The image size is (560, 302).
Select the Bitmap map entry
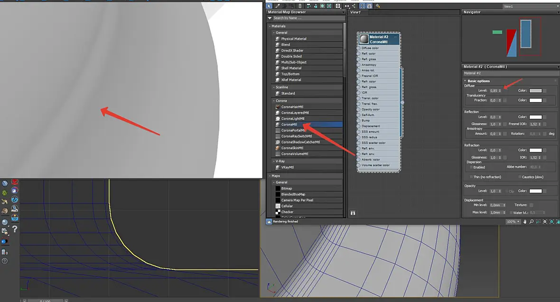click(308, 188)
